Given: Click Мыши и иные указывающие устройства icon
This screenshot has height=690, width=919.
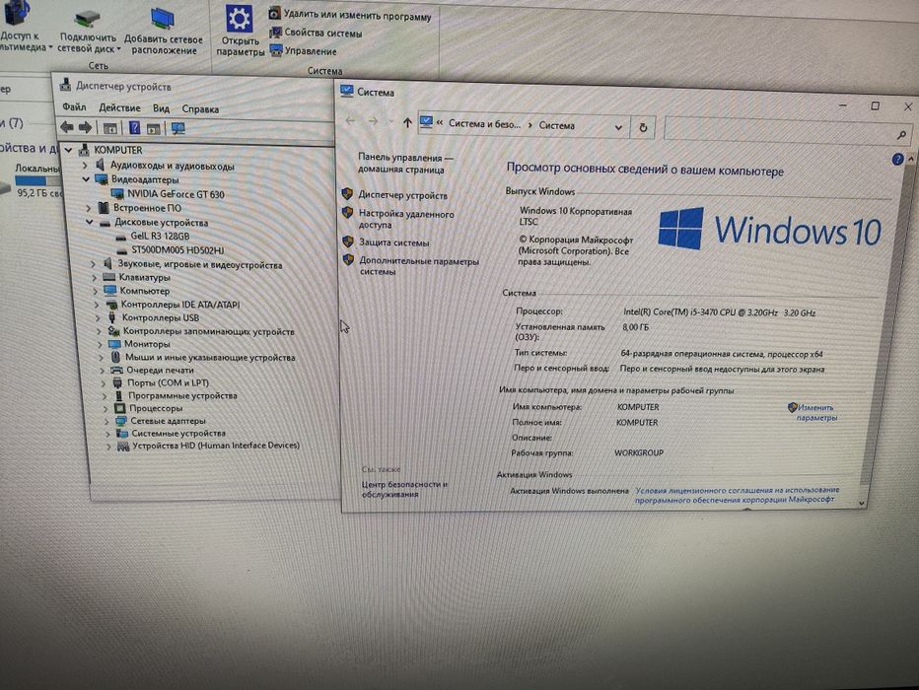Looking at the screenshot, I should pos(115,357).
